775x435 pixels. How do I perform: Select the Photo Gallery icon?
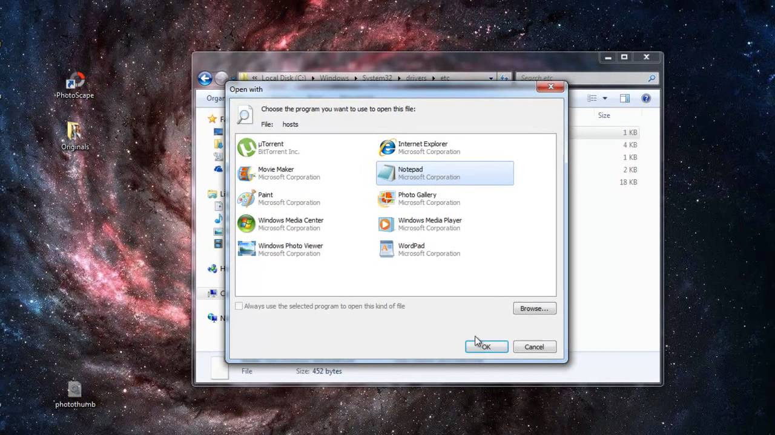pyautogui.click(x=387, y=199)
